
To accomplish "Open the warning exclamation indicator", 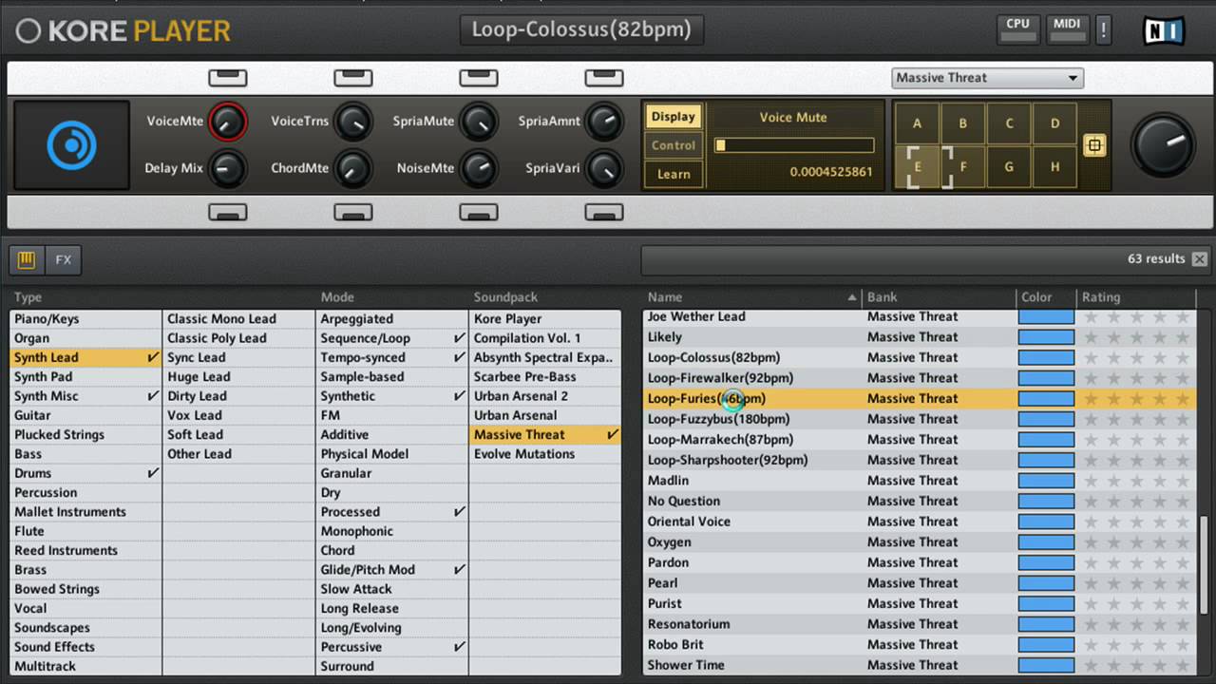I will [1104, 29].
